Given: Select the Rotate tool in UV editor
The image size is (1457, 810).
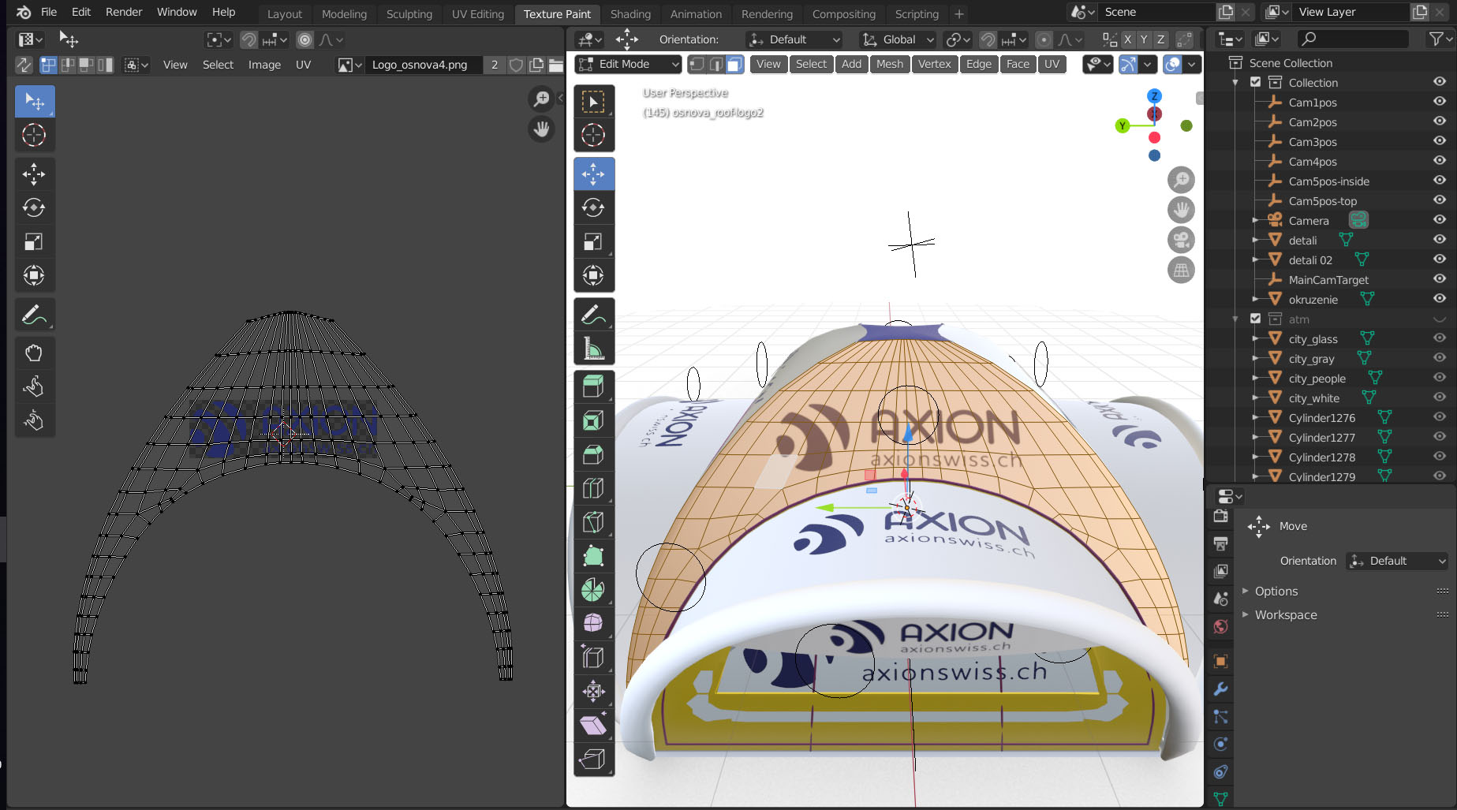Looking at the screenshot, I should click(34, 207).
